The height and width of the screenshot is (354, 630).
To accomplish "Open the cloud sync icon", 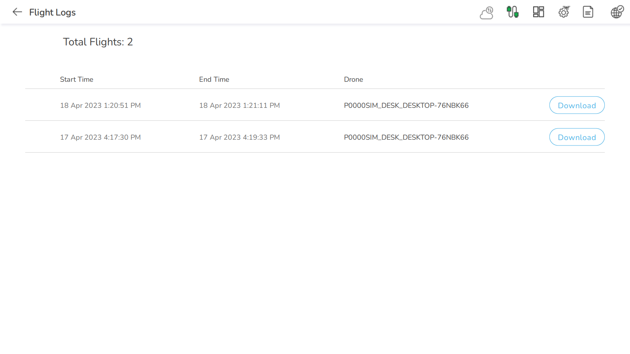I will click(487, 13).
